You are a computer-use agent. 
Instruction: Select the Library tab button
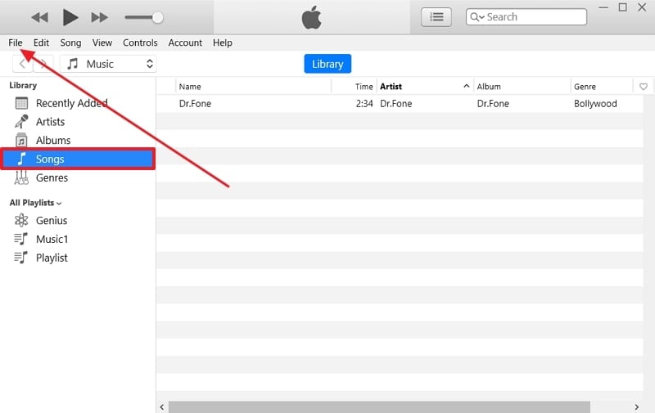(x=327, y=64)
